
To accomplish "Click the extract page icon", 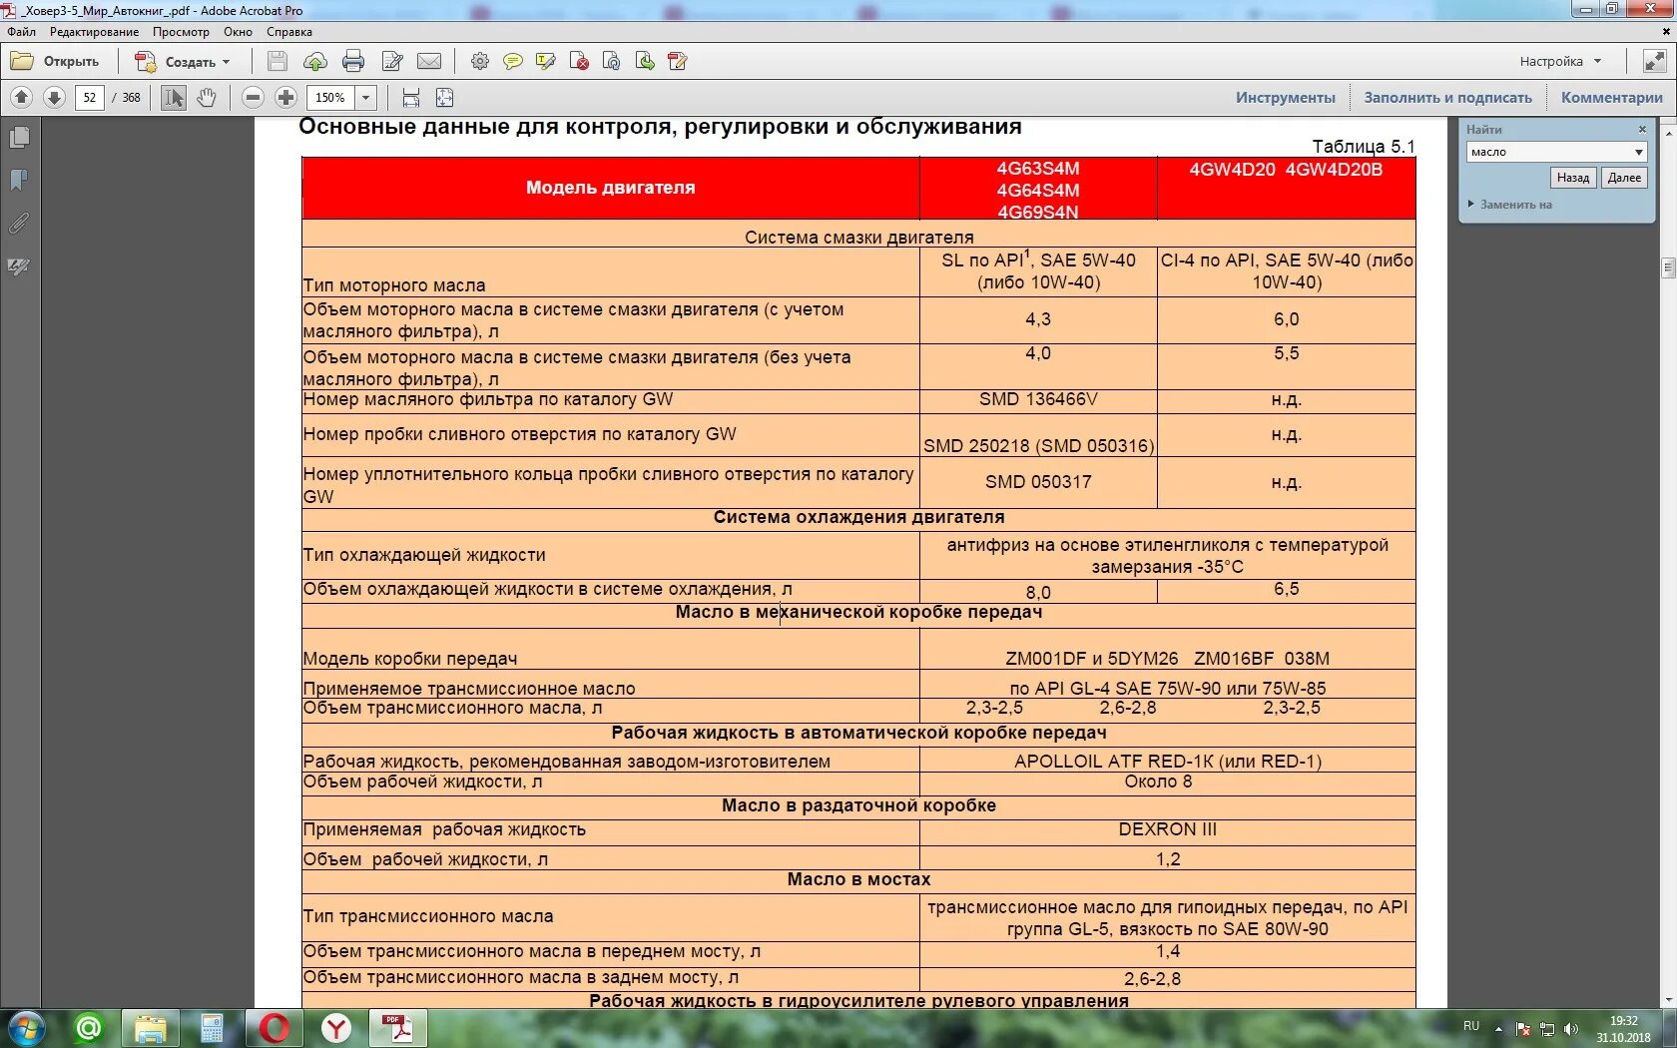I will click(x=645, y=62).
